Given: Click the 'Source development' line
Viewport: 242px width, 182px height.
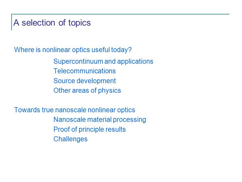Looking at the screenshot, I should pyautogui.click(x=85, y=81).
